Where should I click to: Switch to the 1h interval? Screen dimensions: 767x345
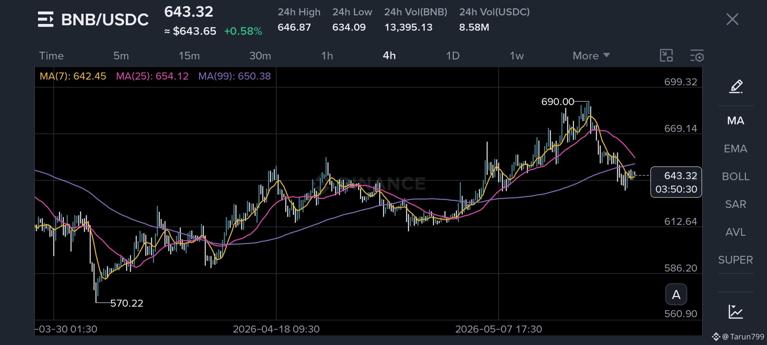coord(327,56)
